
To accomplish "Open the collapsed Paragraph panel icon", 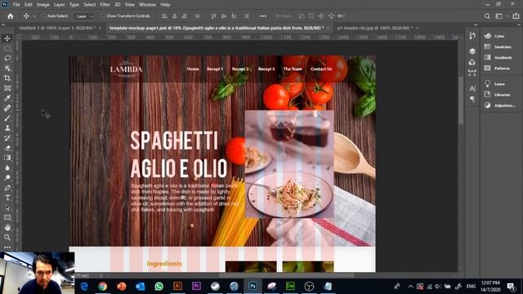I will (472, 99).
